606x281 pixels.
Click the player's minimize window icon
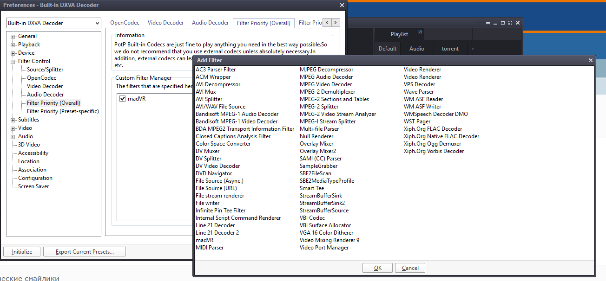click(x=495, y=23)
